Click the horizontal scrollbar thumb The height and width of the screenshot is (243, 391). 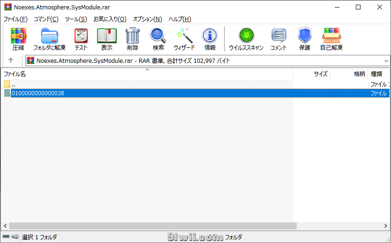click(153, 226)
